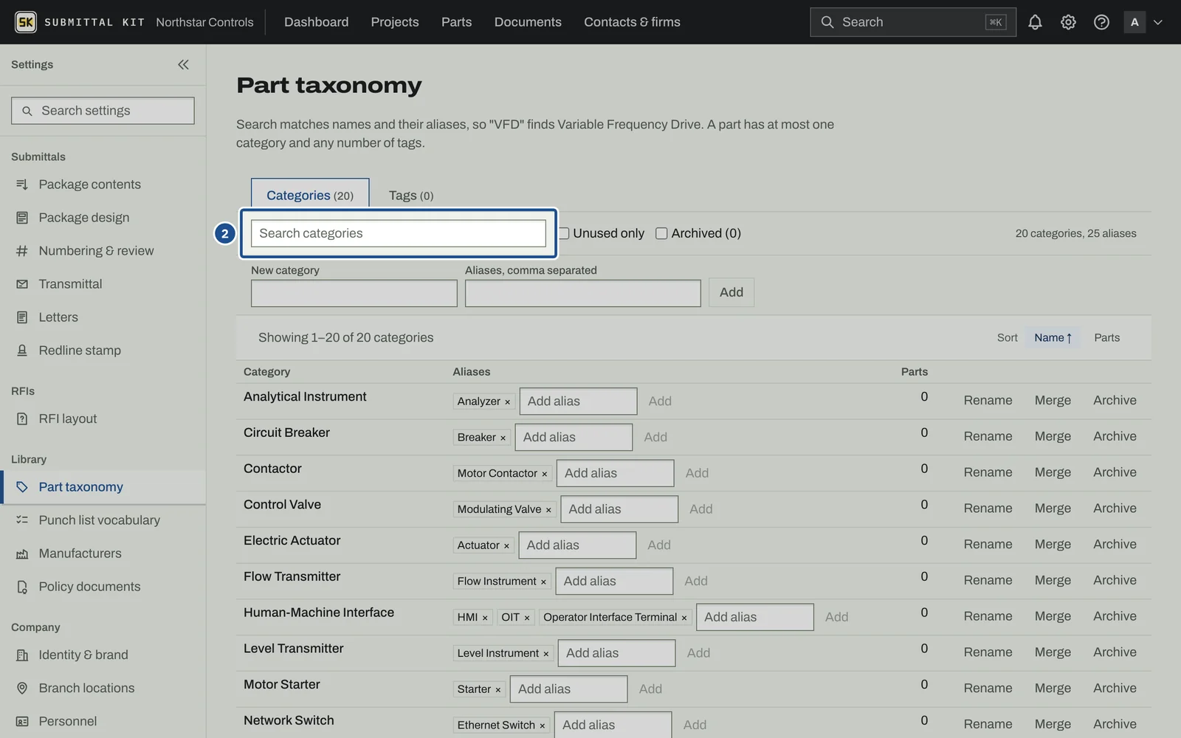Click the Submittal Kit logo icon

[26, 22]
